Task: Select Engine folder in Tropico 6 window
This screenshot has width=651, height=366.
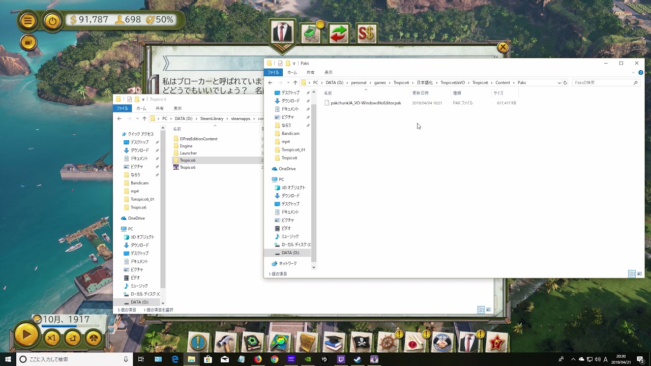Action: [x=186, y=146]
